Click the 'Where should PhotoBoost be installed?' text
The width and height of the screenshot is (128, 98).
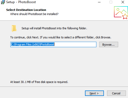pos(34,14)
